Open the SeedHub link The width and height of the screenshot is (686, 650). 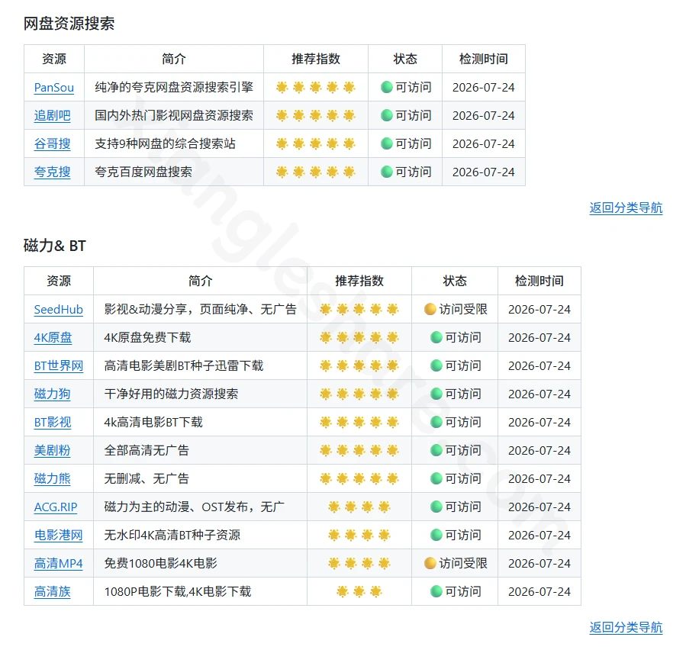click(58, 310)
